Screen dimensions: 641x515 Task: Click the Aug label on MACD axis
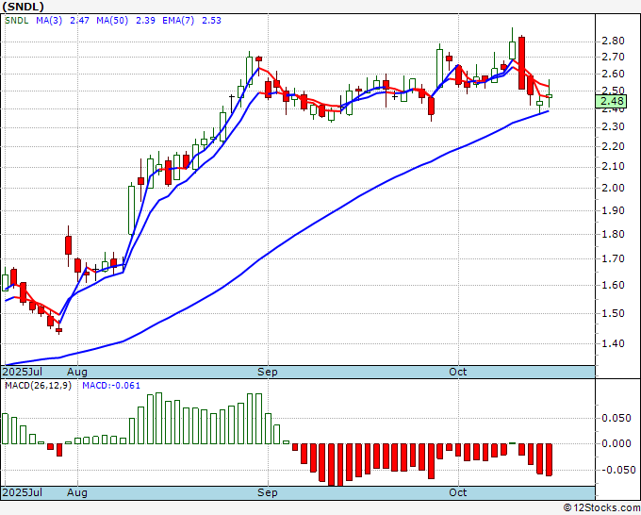(x=77, y=492)
